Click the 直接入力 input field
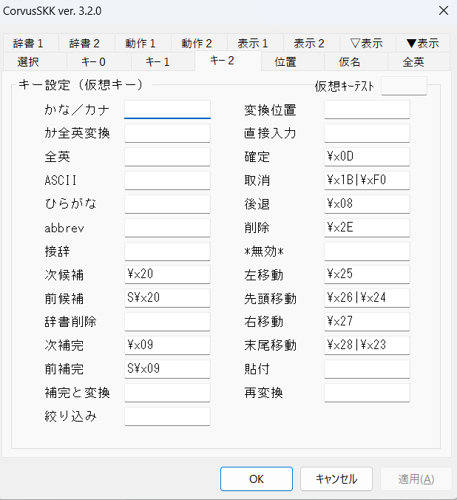Viewport: 457px width, 500px height. [367, 133]
